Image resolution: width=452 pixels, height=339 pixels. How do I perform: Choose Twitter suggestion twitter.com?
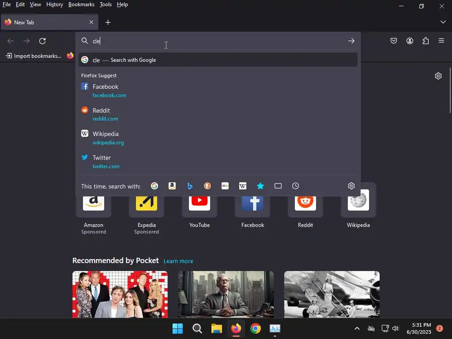[x=218, y=162]
